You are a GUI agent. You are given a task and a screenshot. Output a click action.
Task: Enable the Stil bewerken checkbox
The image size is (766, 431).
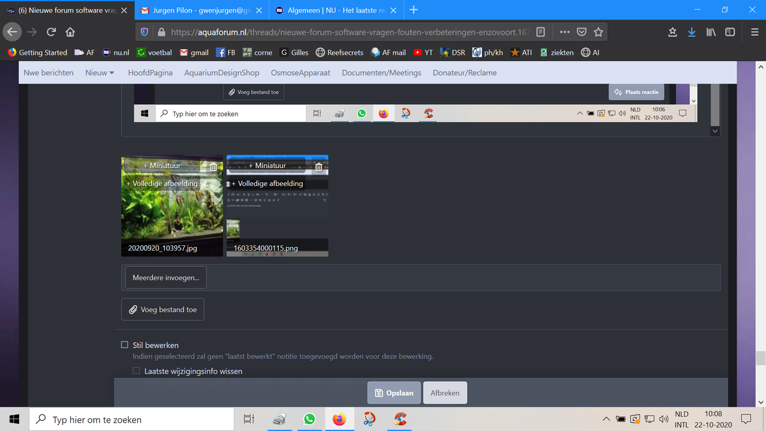point(124,345)
